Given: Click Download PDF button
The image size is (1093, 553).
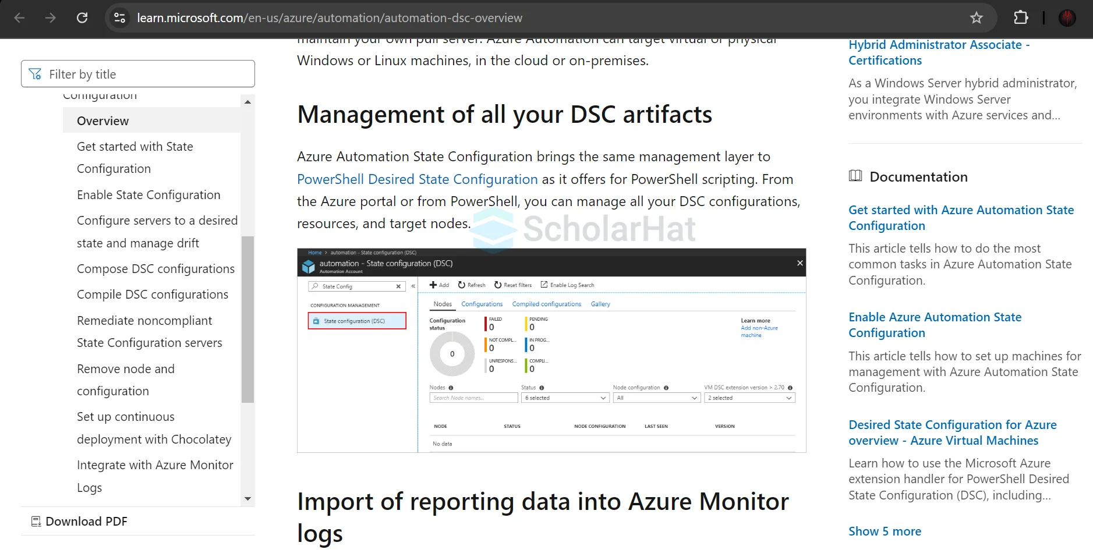Looking at the screenshot, I should pyautogui.click(x=79, y=522).
